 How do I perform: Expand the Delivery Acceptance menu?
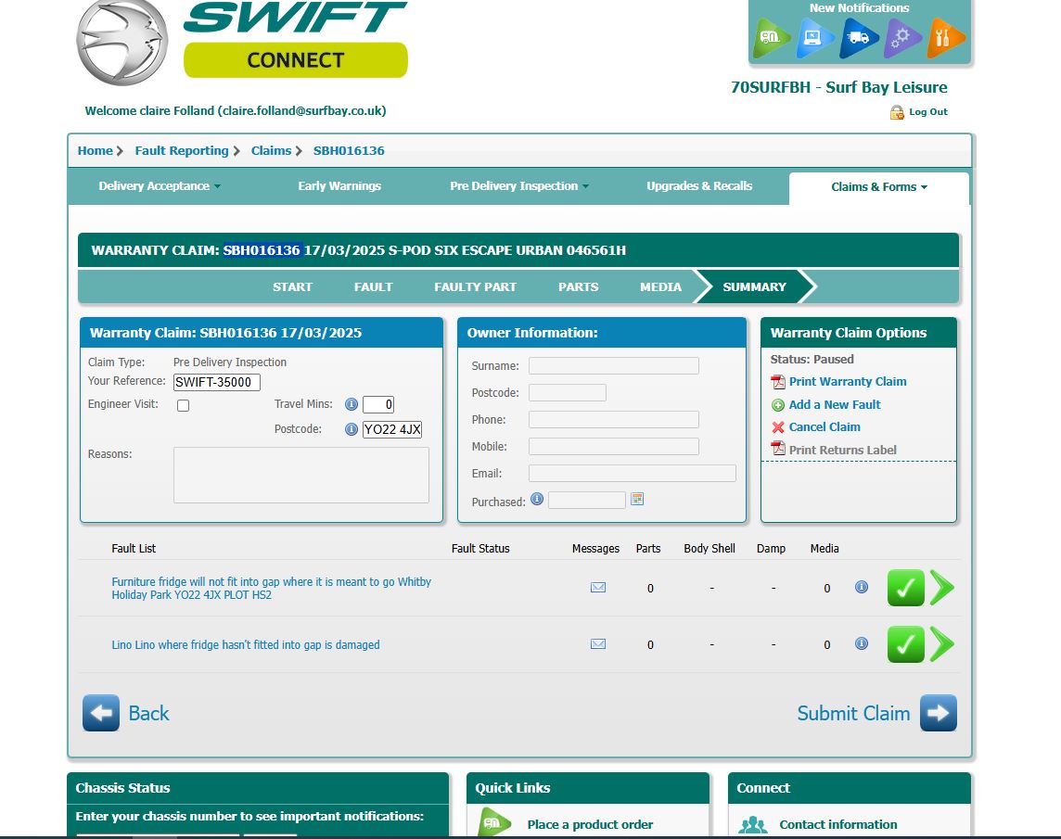tap(160, 186)
